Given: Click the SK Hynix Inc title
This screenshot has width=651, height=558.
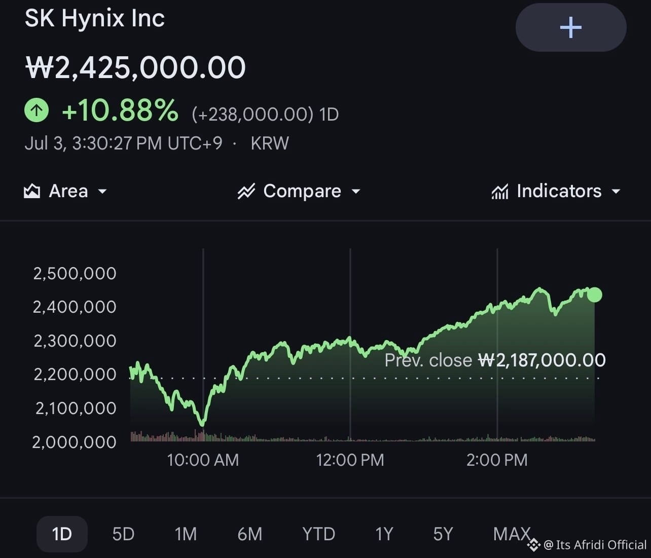Looking at the screenshot, I should [x=95, y=18].
